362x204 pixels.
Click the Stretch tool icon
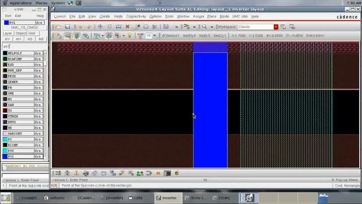coord(118,27)
